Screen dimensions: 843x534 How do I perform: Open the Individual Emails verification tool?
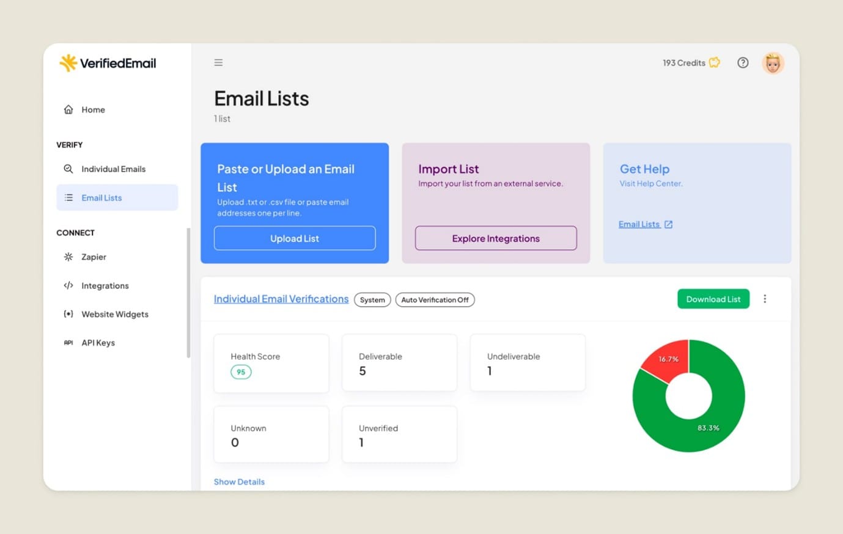(x=113, y=169)
